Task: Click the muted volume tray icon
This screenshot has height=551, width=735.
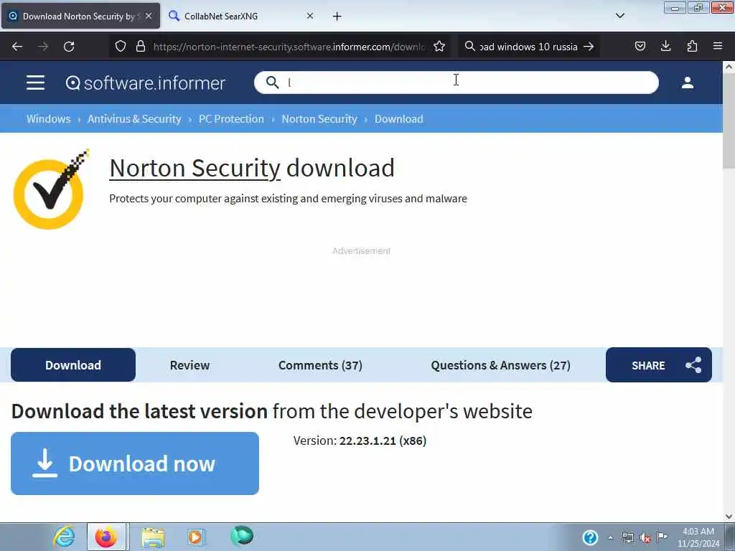Action: click(645, 538)
